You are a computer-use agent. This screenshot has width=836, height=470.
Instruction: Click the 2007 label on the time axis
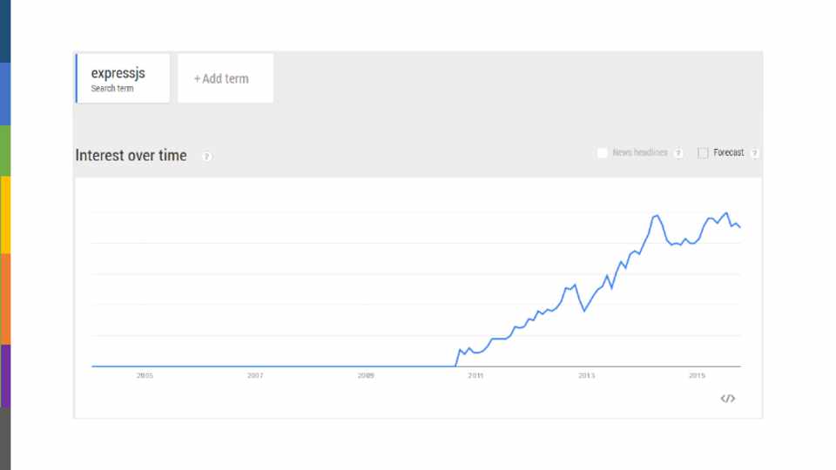[255, 376]
